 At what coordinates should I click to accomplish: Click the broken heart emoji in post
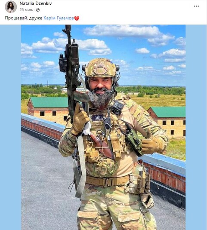77,18
